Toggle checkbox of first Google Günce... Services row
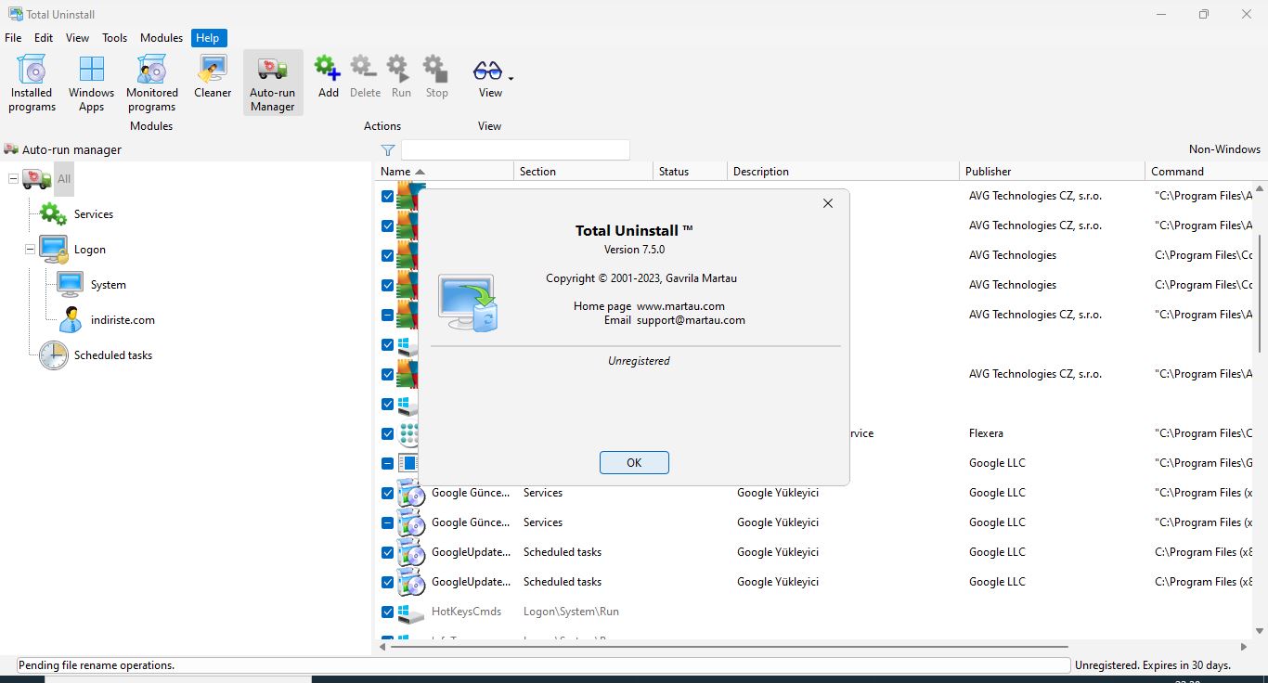 click(x=387, y=493)
